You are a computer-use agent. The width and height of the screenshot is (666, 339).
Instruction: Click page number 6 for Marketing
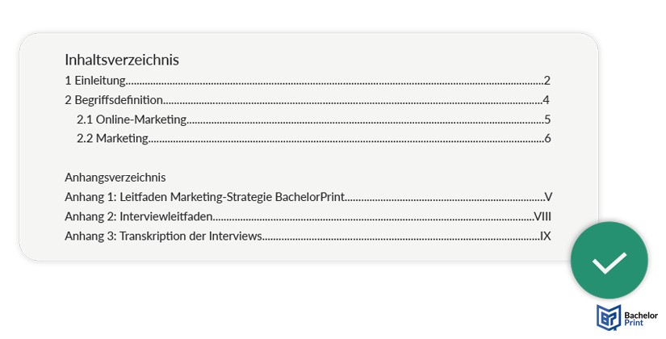tap(547, 138)
